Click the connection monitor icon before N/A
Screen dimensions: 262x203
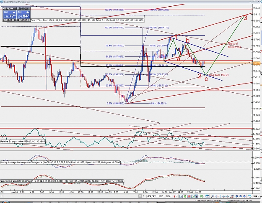250,196
